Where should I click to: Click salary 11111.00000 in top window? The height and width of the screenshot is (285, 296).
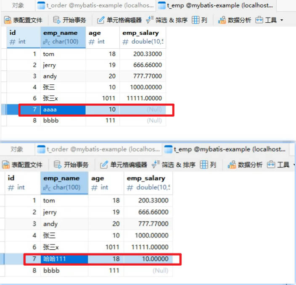pos(143,98)
